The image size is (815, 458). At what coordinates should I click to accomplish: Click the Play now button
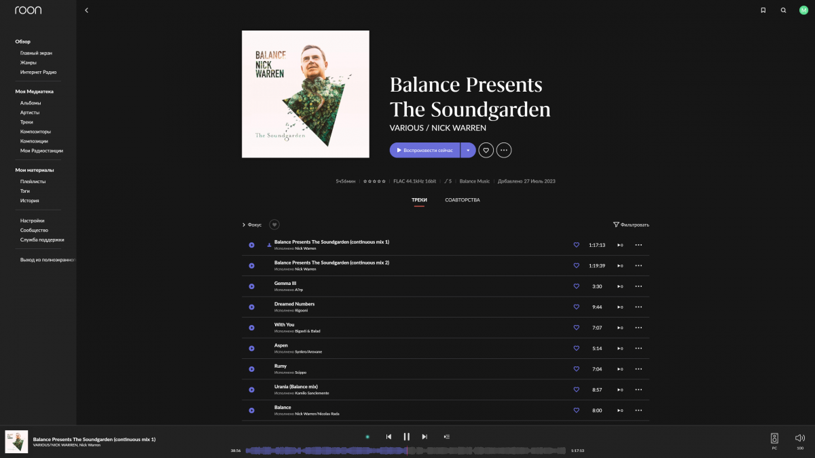point(424,150)
